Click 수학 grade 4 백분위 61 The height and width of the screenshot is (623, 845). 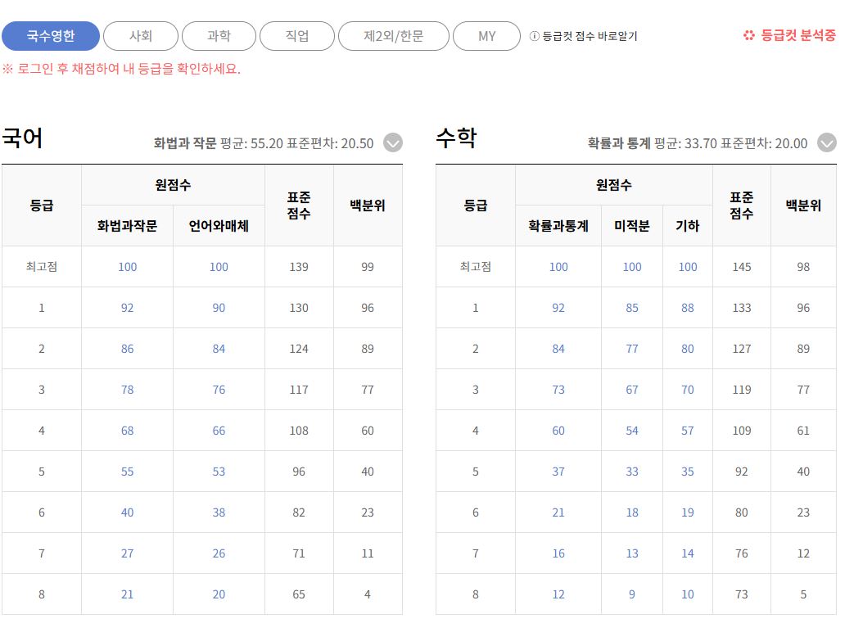pyautogui.click(x=803, y=431)
